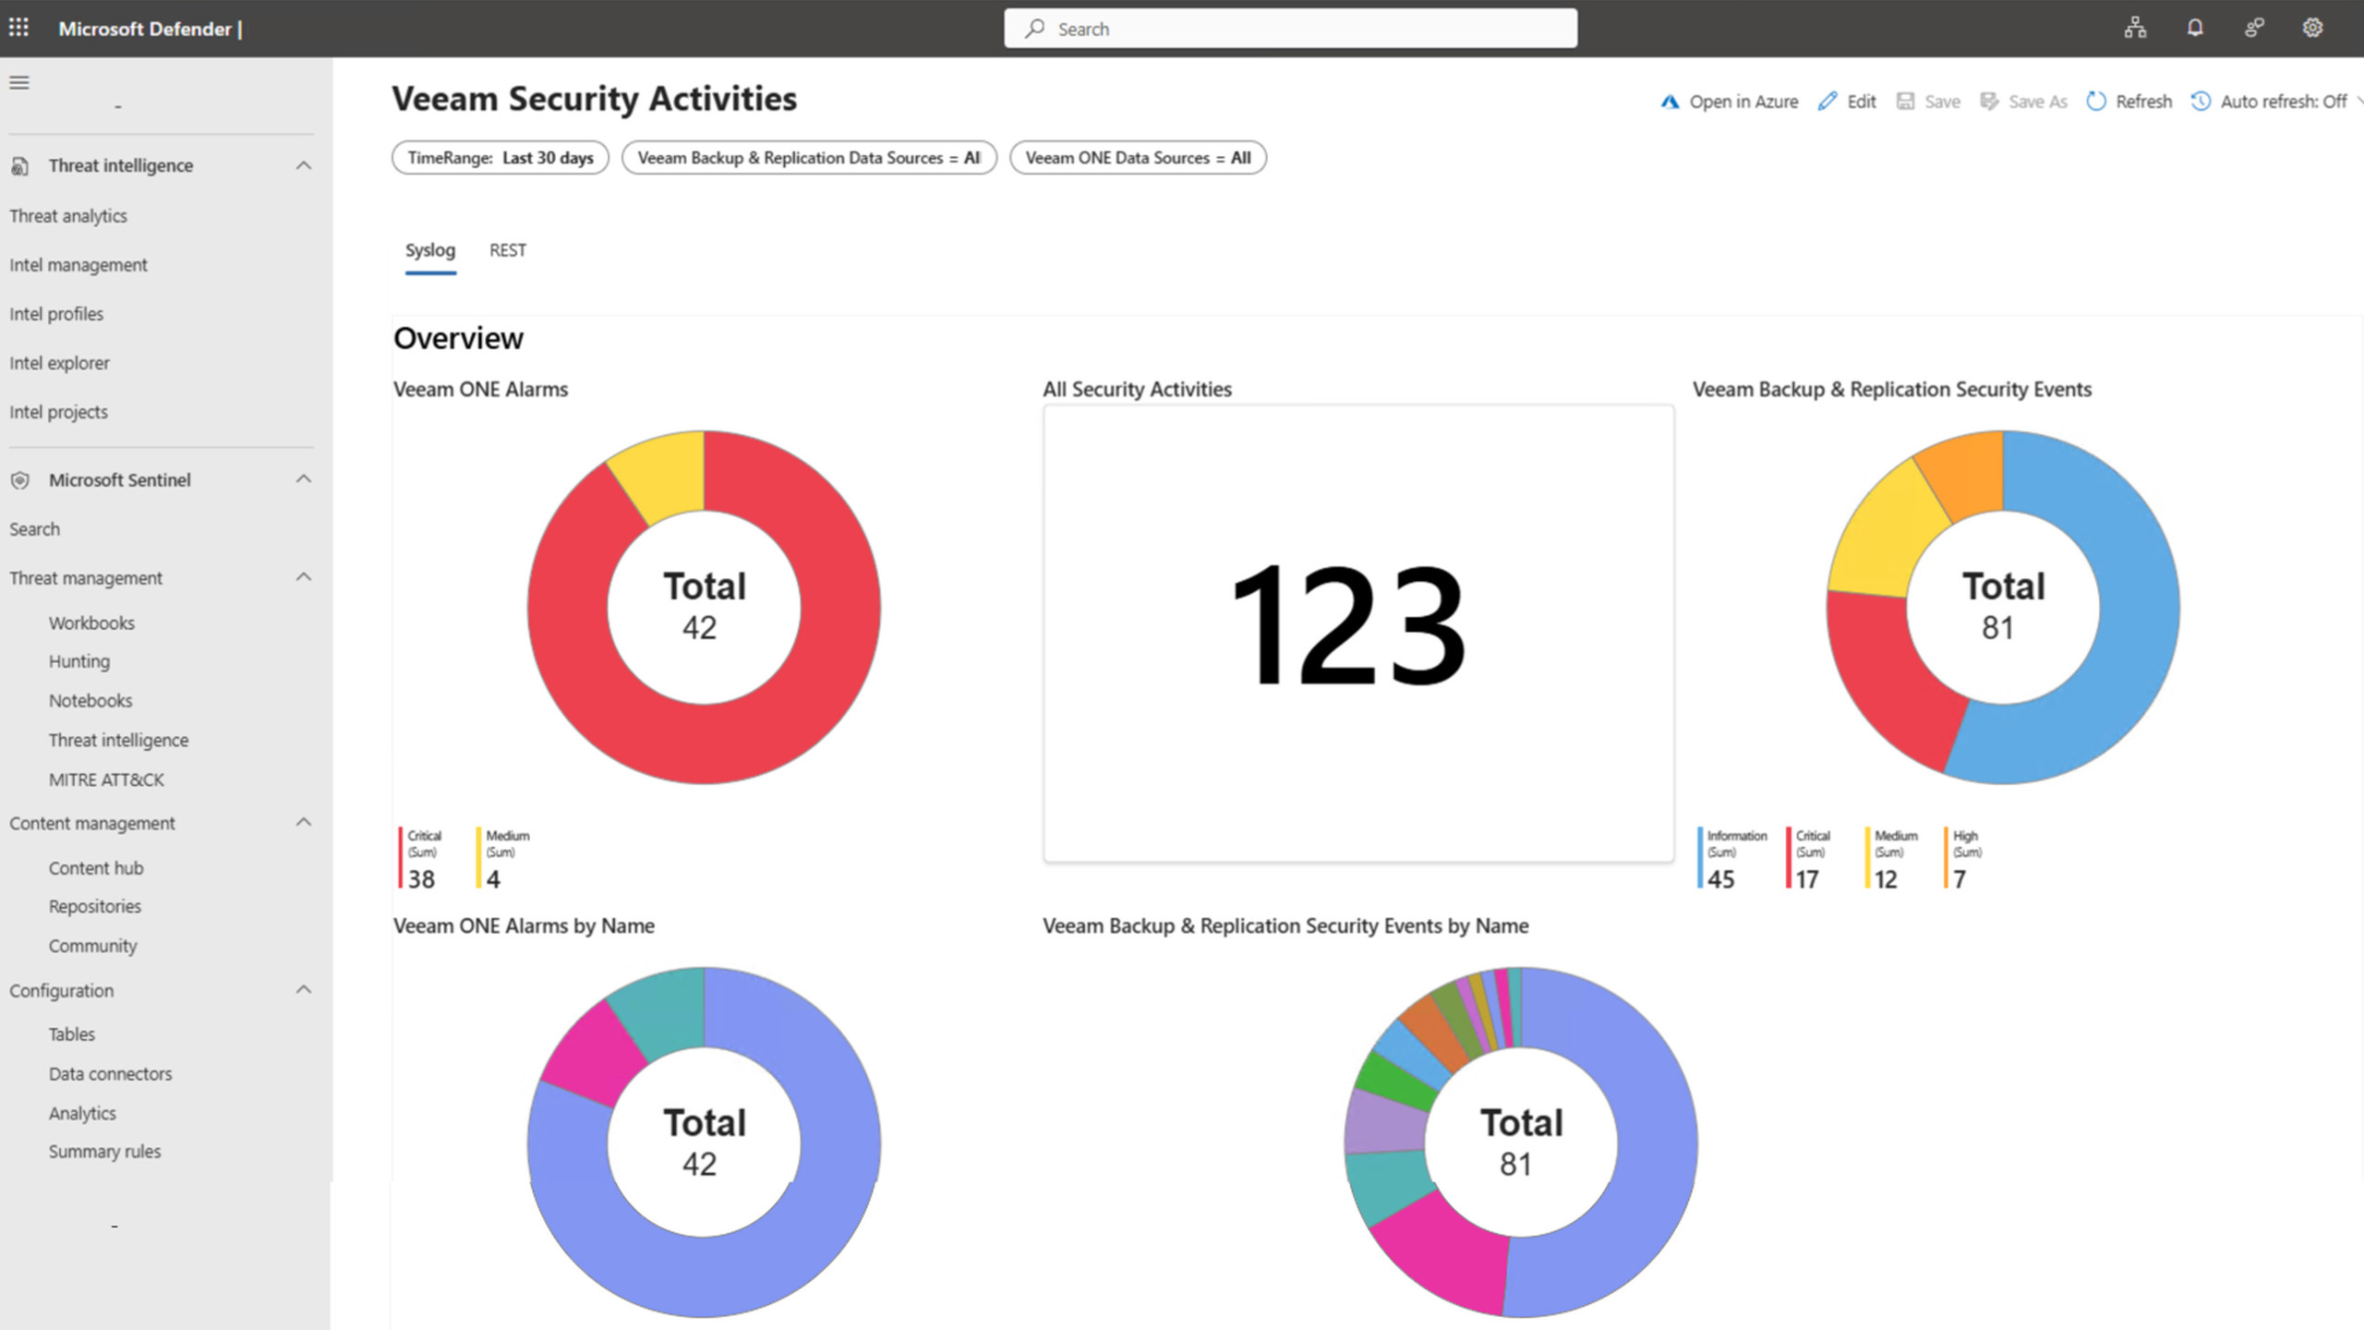Click the org chart icon near notifications
The image size is (2364, 1330).
(x=2135, y=28)
